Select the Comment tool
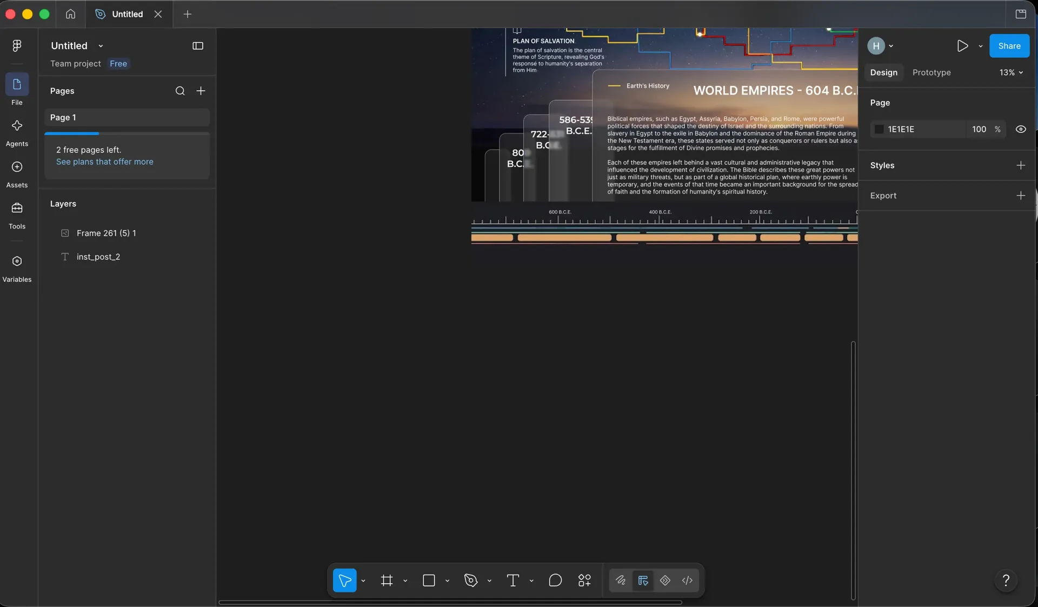 coord(555,581)
